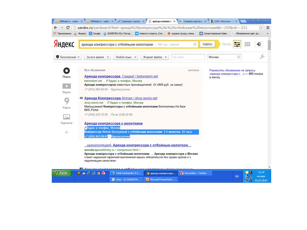Bookmark this page with the star icon
The width and height of the screenshot is (307, 230).
[x=261, y=28]
